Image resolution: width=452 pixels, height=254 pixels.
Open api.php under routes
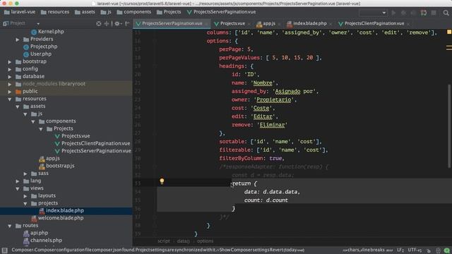[x=39, y=233]
